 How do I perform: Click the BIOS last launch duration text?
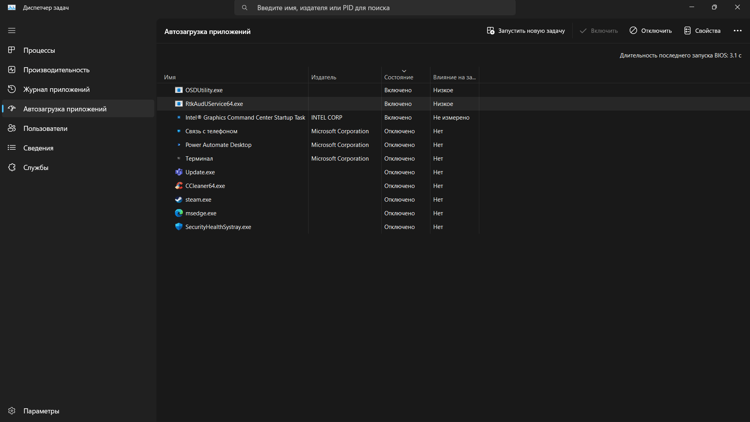pyautogui.click(x=680, y=55)
